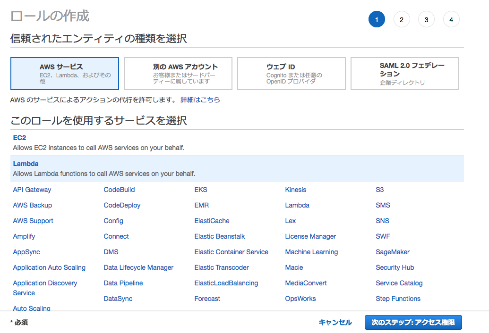
Task: Pick the SAML 2.0 フェデレーション card
Action: (405, 74)
